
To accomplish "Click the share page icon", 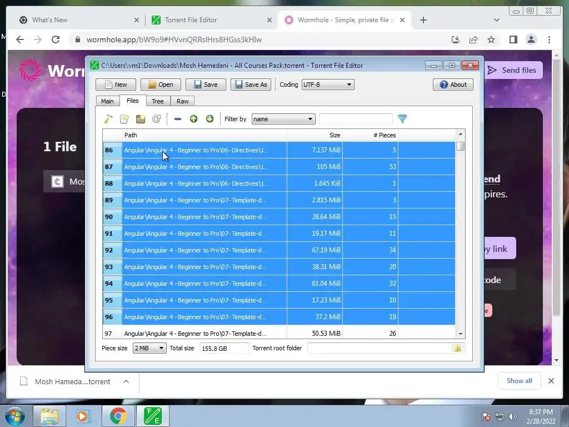I will pos(473,39).
